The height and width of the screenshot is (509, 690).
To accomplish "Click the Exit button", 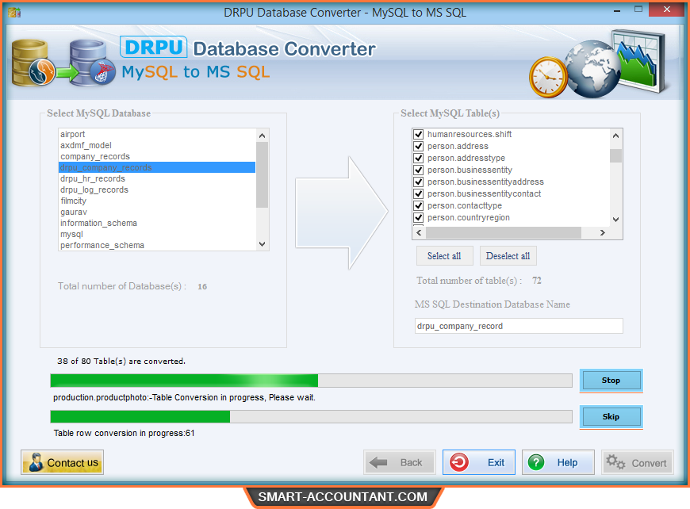I will (x=479, y=462).
